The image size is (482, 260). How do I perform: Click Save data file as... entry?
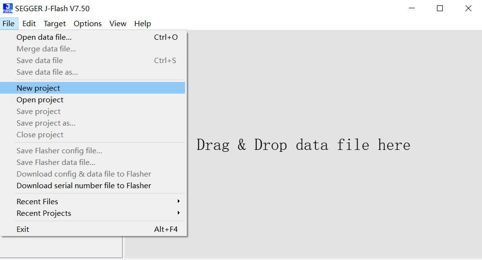tap(93, 72)
